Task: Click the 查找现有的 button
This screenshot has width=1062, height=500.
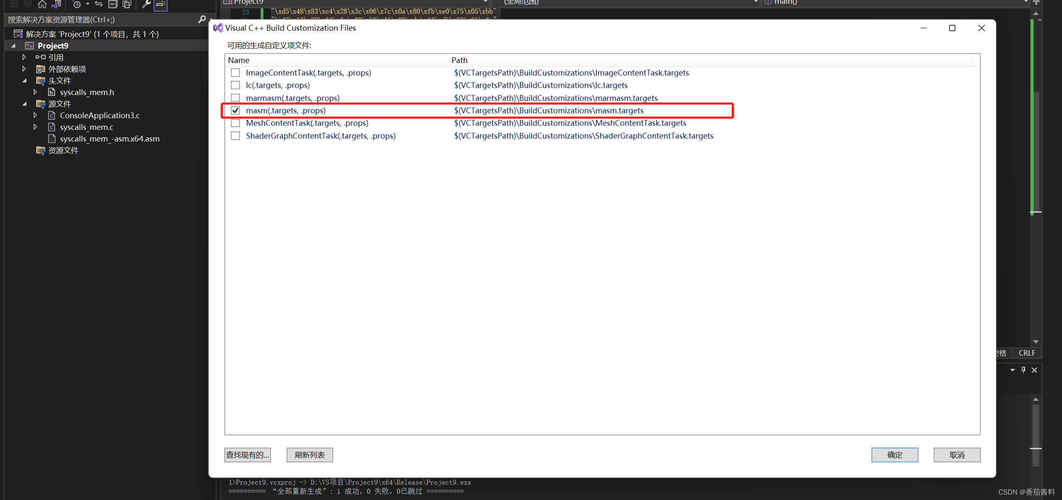Action: point(247,455)
